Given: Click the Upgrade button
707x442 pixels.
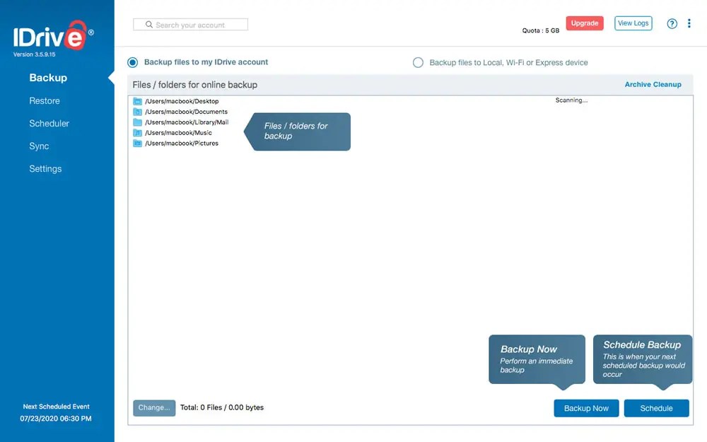Looking at the screenshot, I should coord(585,23).
